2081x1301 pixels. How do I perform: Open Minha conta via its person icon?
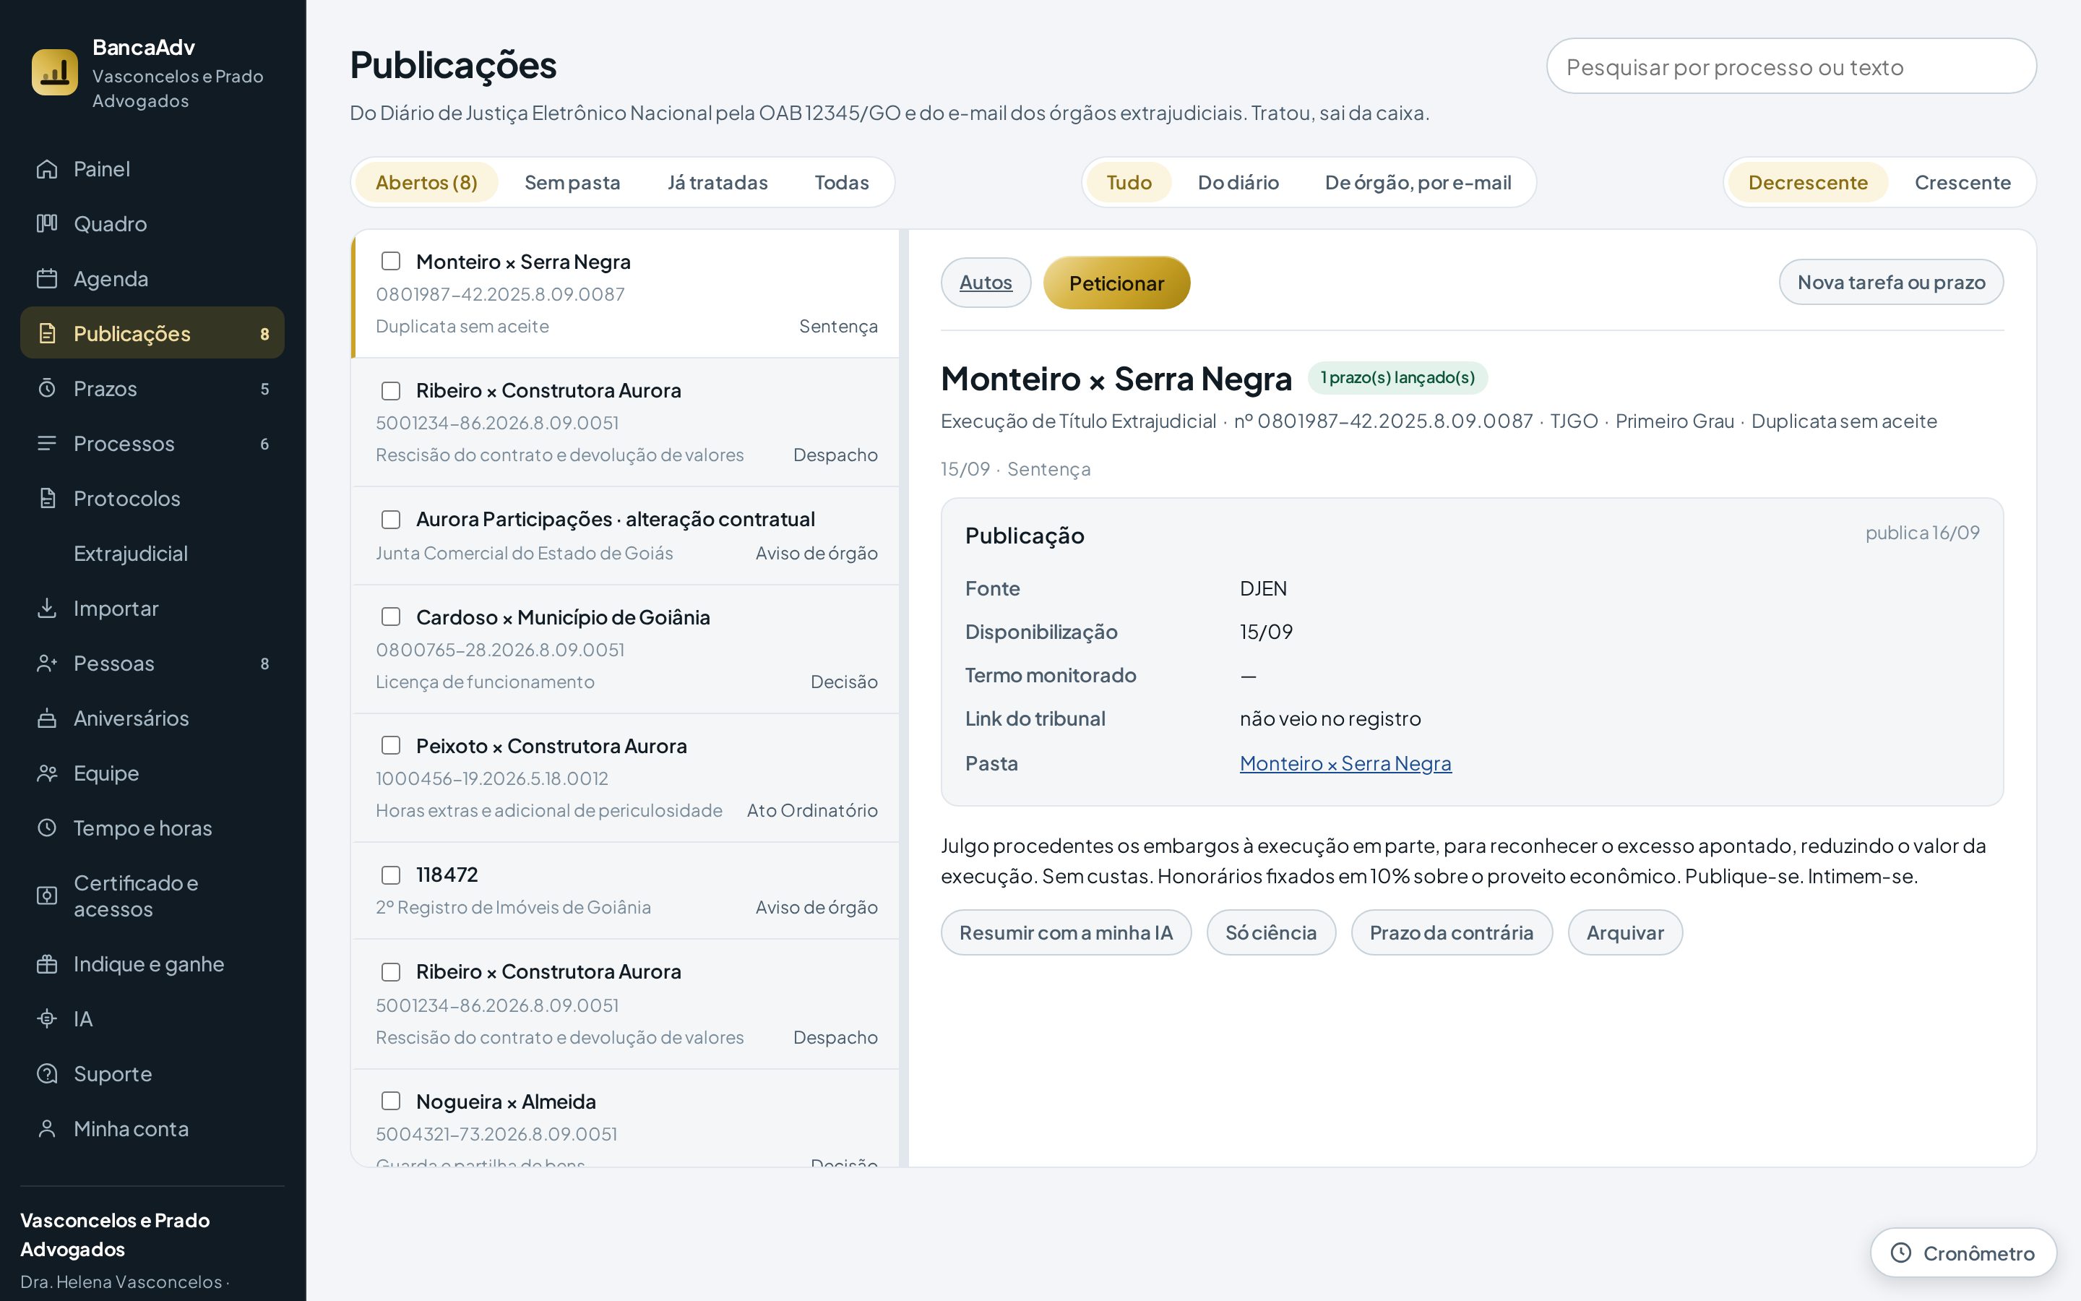[47, 1129]
